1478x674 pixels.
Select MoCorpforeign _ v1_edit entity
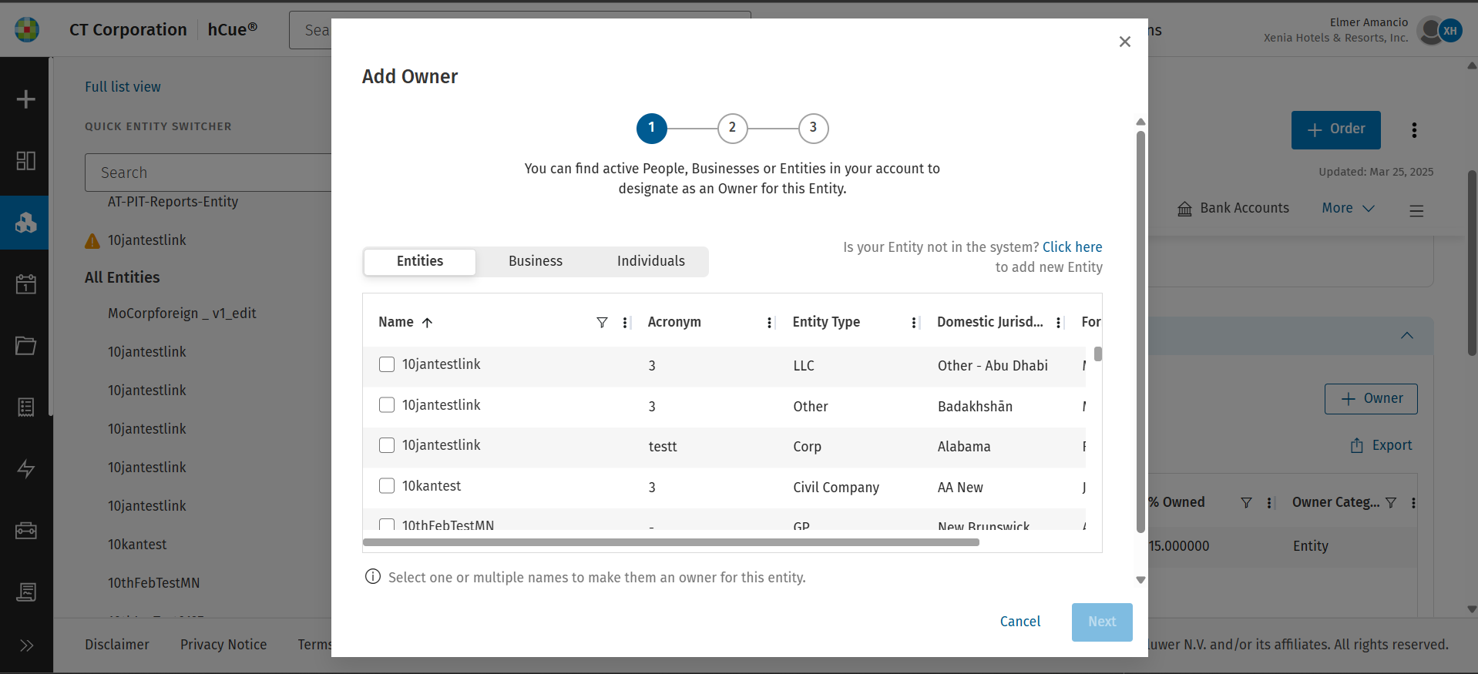click(182, 314)
